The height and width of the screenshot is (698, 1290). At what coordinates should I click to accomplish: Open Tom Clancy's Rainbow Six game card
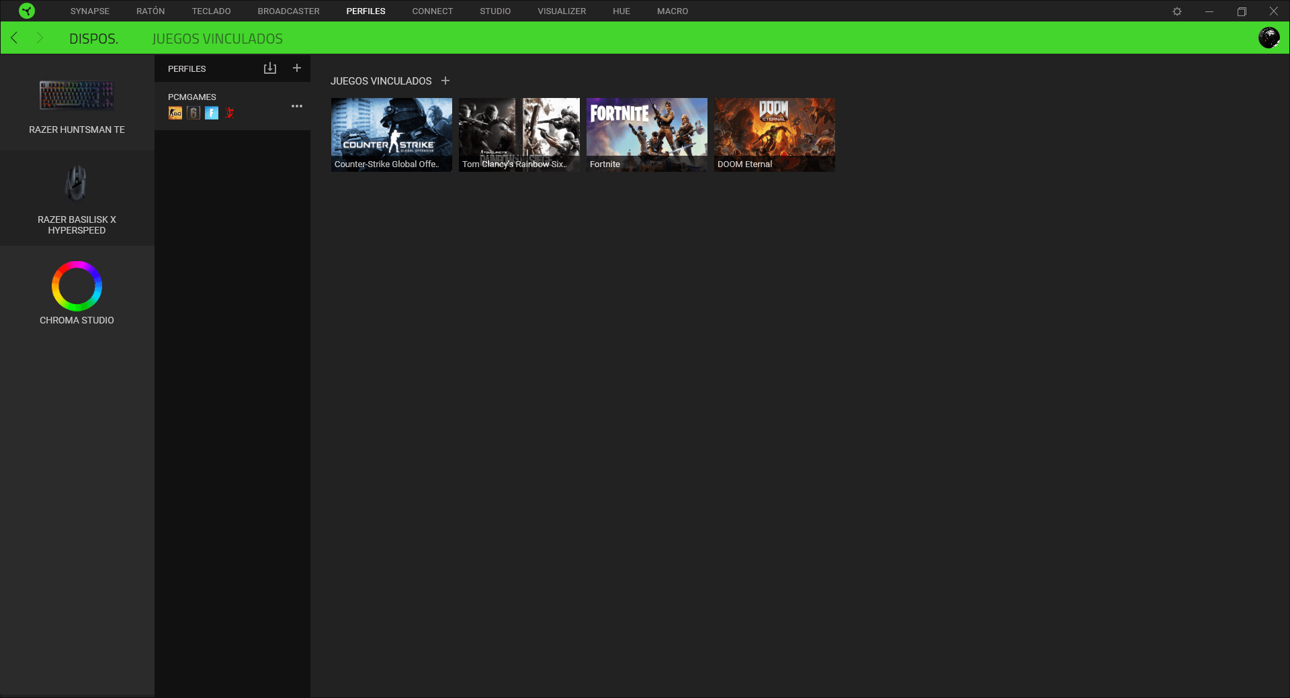tap(519, 135)
